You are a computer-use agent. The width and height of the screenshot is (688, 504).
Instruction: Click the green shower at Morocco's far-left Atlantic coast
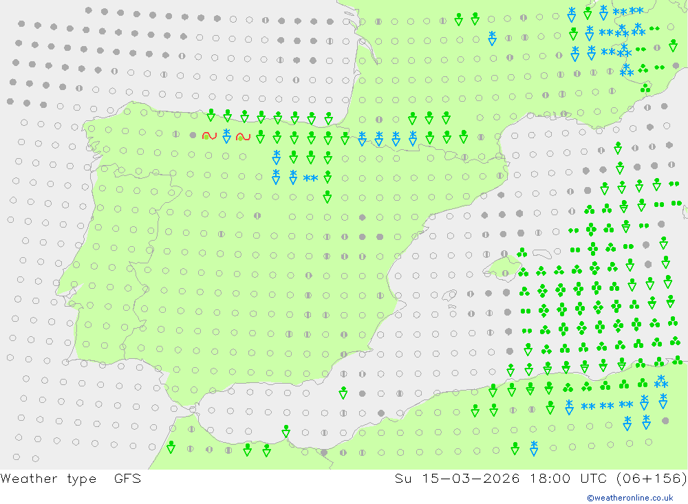[x=171, y=448]
